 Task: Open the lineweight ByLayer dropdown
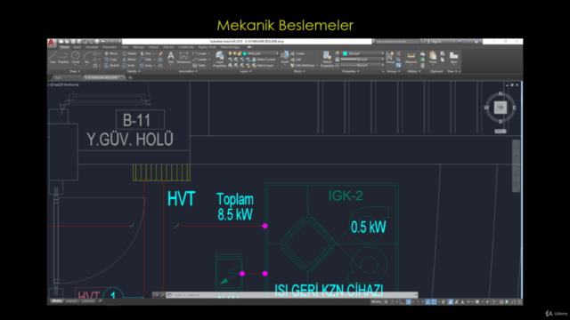(362, 60)
